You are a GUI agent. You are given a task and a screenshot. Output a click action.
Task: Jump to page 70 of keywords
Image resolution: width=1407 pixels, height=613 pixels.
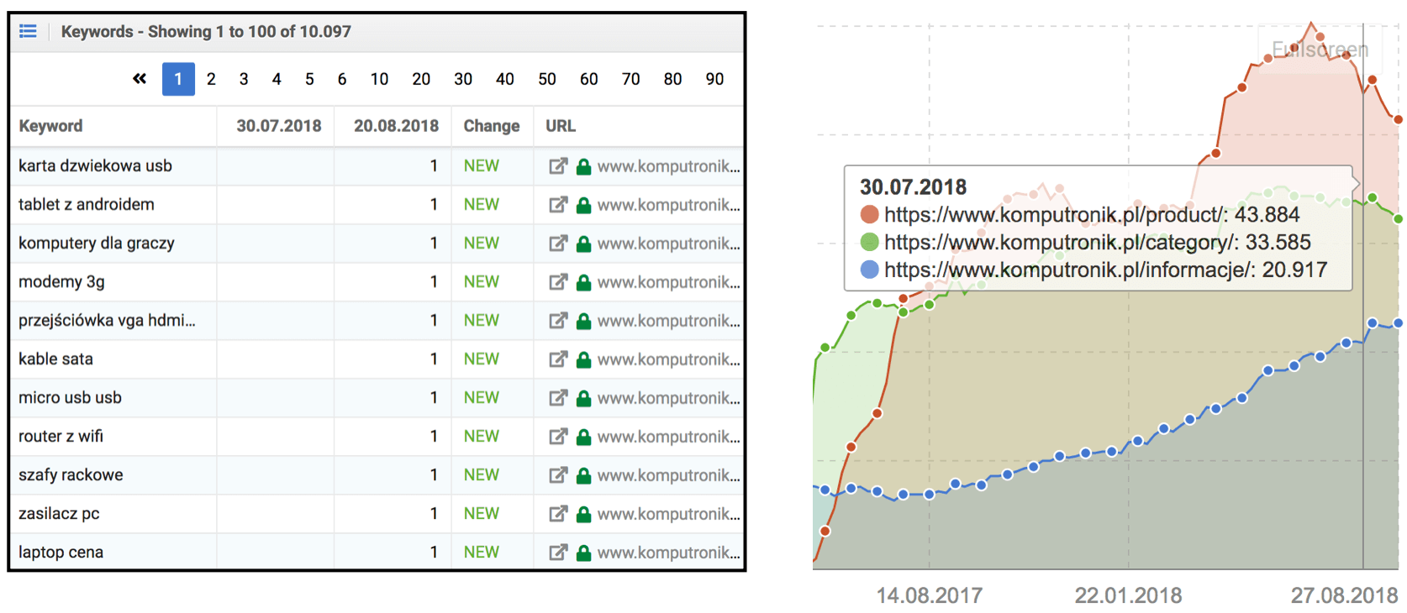click(x=631, y=79)
